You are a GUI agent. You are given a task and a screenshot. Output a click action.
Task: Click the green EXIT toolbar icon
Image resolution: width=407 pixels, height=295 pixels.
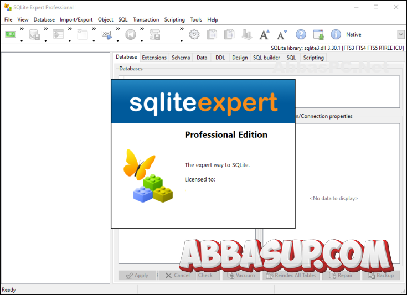pos(11,34)
